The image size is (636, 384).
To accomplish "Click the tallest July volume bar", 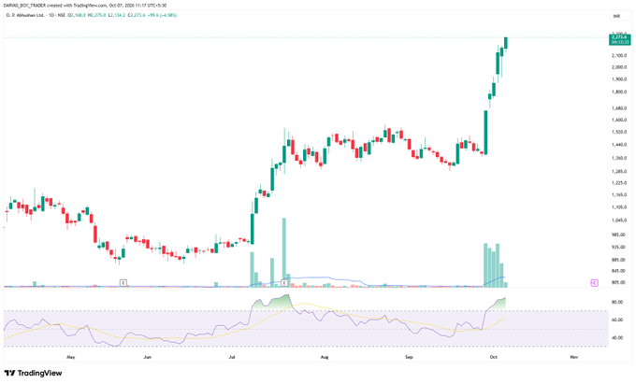I will [284, 252].
